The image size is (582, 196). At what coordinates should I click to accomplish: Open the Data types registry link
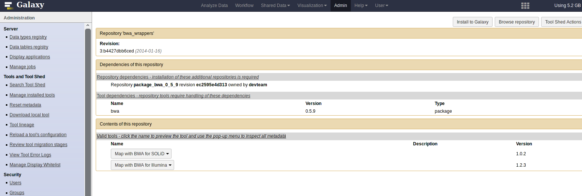pyautogui.click(x=28, y=37)
